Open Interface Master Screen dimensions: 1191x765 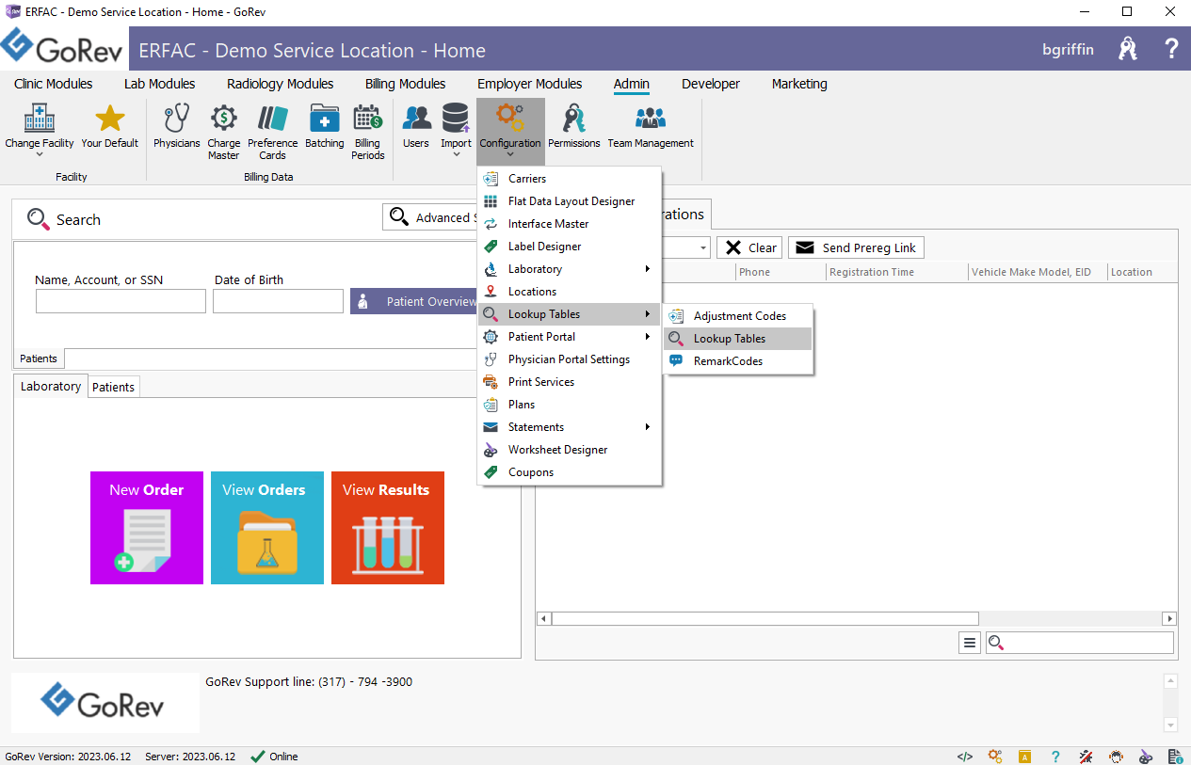[569, 224]
